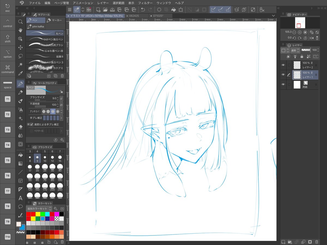This screenshot has height=245, width=327.
Task: Open document tab list chevron at right
Action: pyautogui.click(x=274, y=16)
